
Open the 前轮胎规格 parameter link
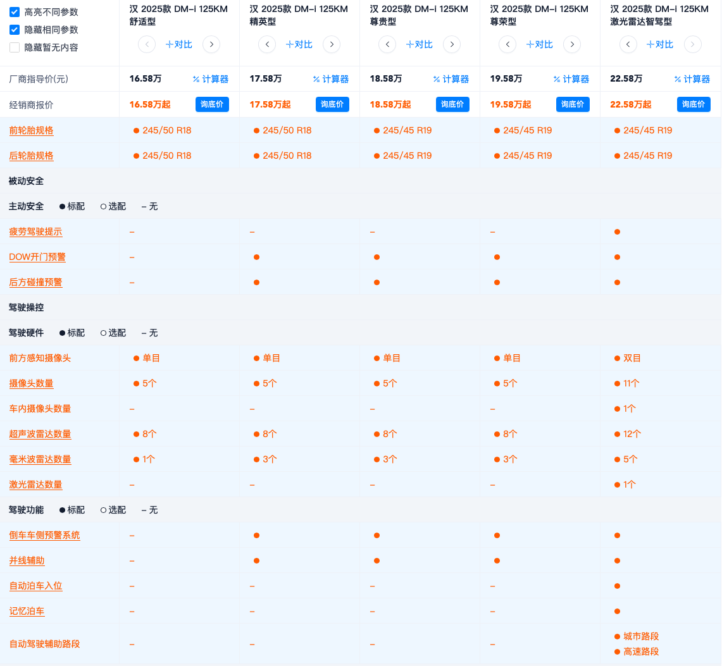coord(31,131)
